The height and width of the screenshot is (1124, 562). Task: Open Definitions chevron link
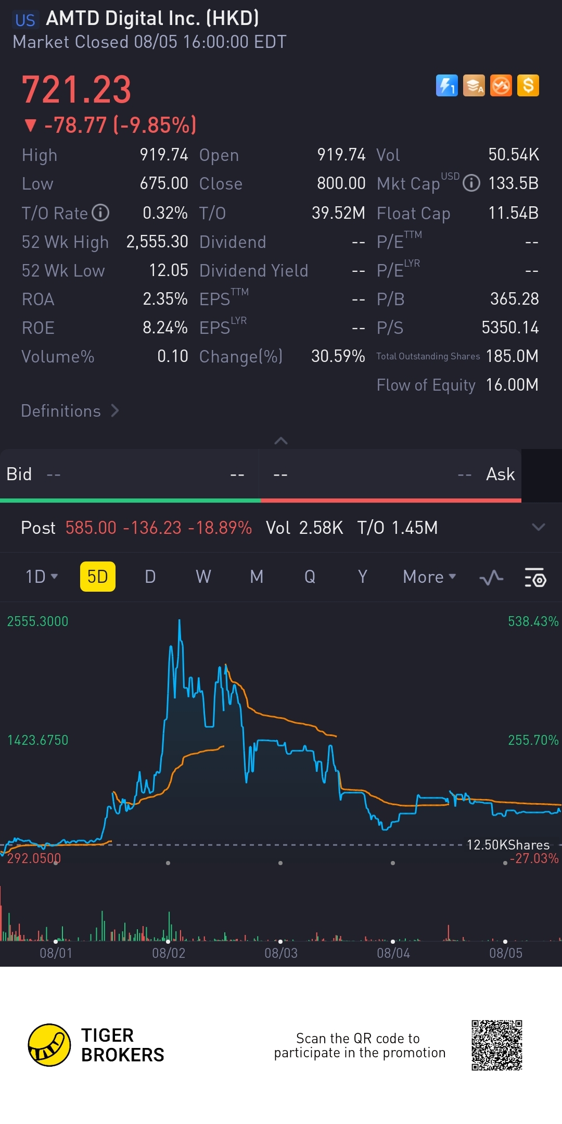click(x=70, y=411)
